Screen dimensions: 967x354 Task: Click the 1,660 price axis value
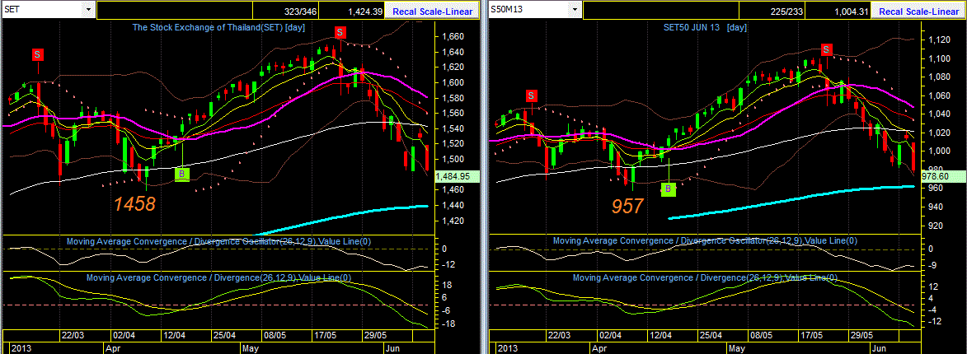pos(453,37)
